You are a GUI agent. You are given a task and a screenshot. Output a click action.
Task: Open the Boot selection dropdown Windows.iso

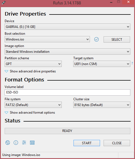point(47,39)
